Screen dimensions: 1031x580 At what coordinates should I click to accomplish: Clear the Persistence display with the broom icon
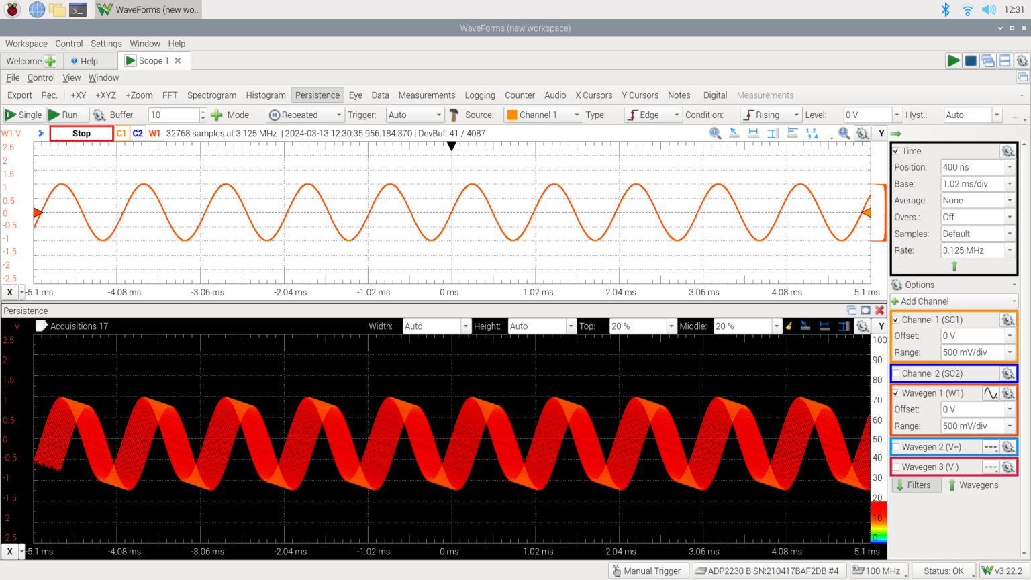pos(789,327)
